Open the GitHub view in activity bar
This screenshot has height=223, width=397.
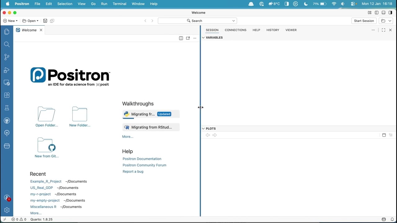(7, 120)
